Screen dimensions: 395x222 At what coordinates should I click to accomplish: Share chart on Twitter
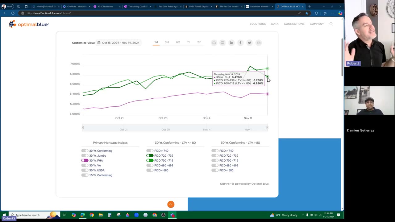click(x=249, y=43)
